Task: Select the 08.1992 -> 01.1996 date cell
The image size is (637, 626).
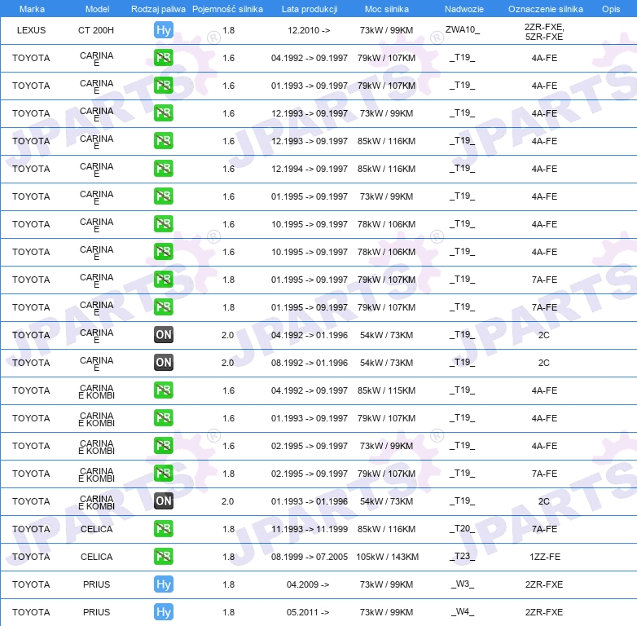Action: (310, 363)
